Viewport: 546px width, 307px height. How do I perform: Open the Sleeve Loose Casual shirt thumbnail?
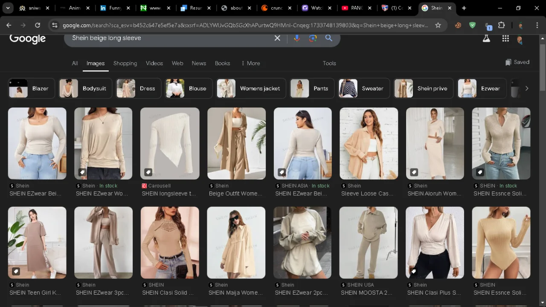pos(369,143)
